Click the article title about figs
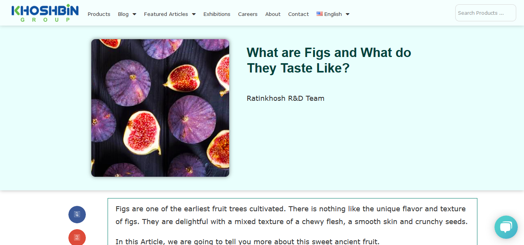Screen dimensions: 524x245 point(329,60)
